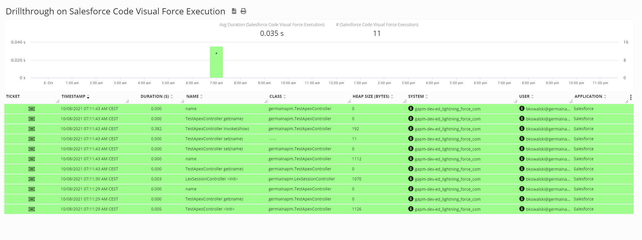Show system info icon in first table row

point(411,109)
